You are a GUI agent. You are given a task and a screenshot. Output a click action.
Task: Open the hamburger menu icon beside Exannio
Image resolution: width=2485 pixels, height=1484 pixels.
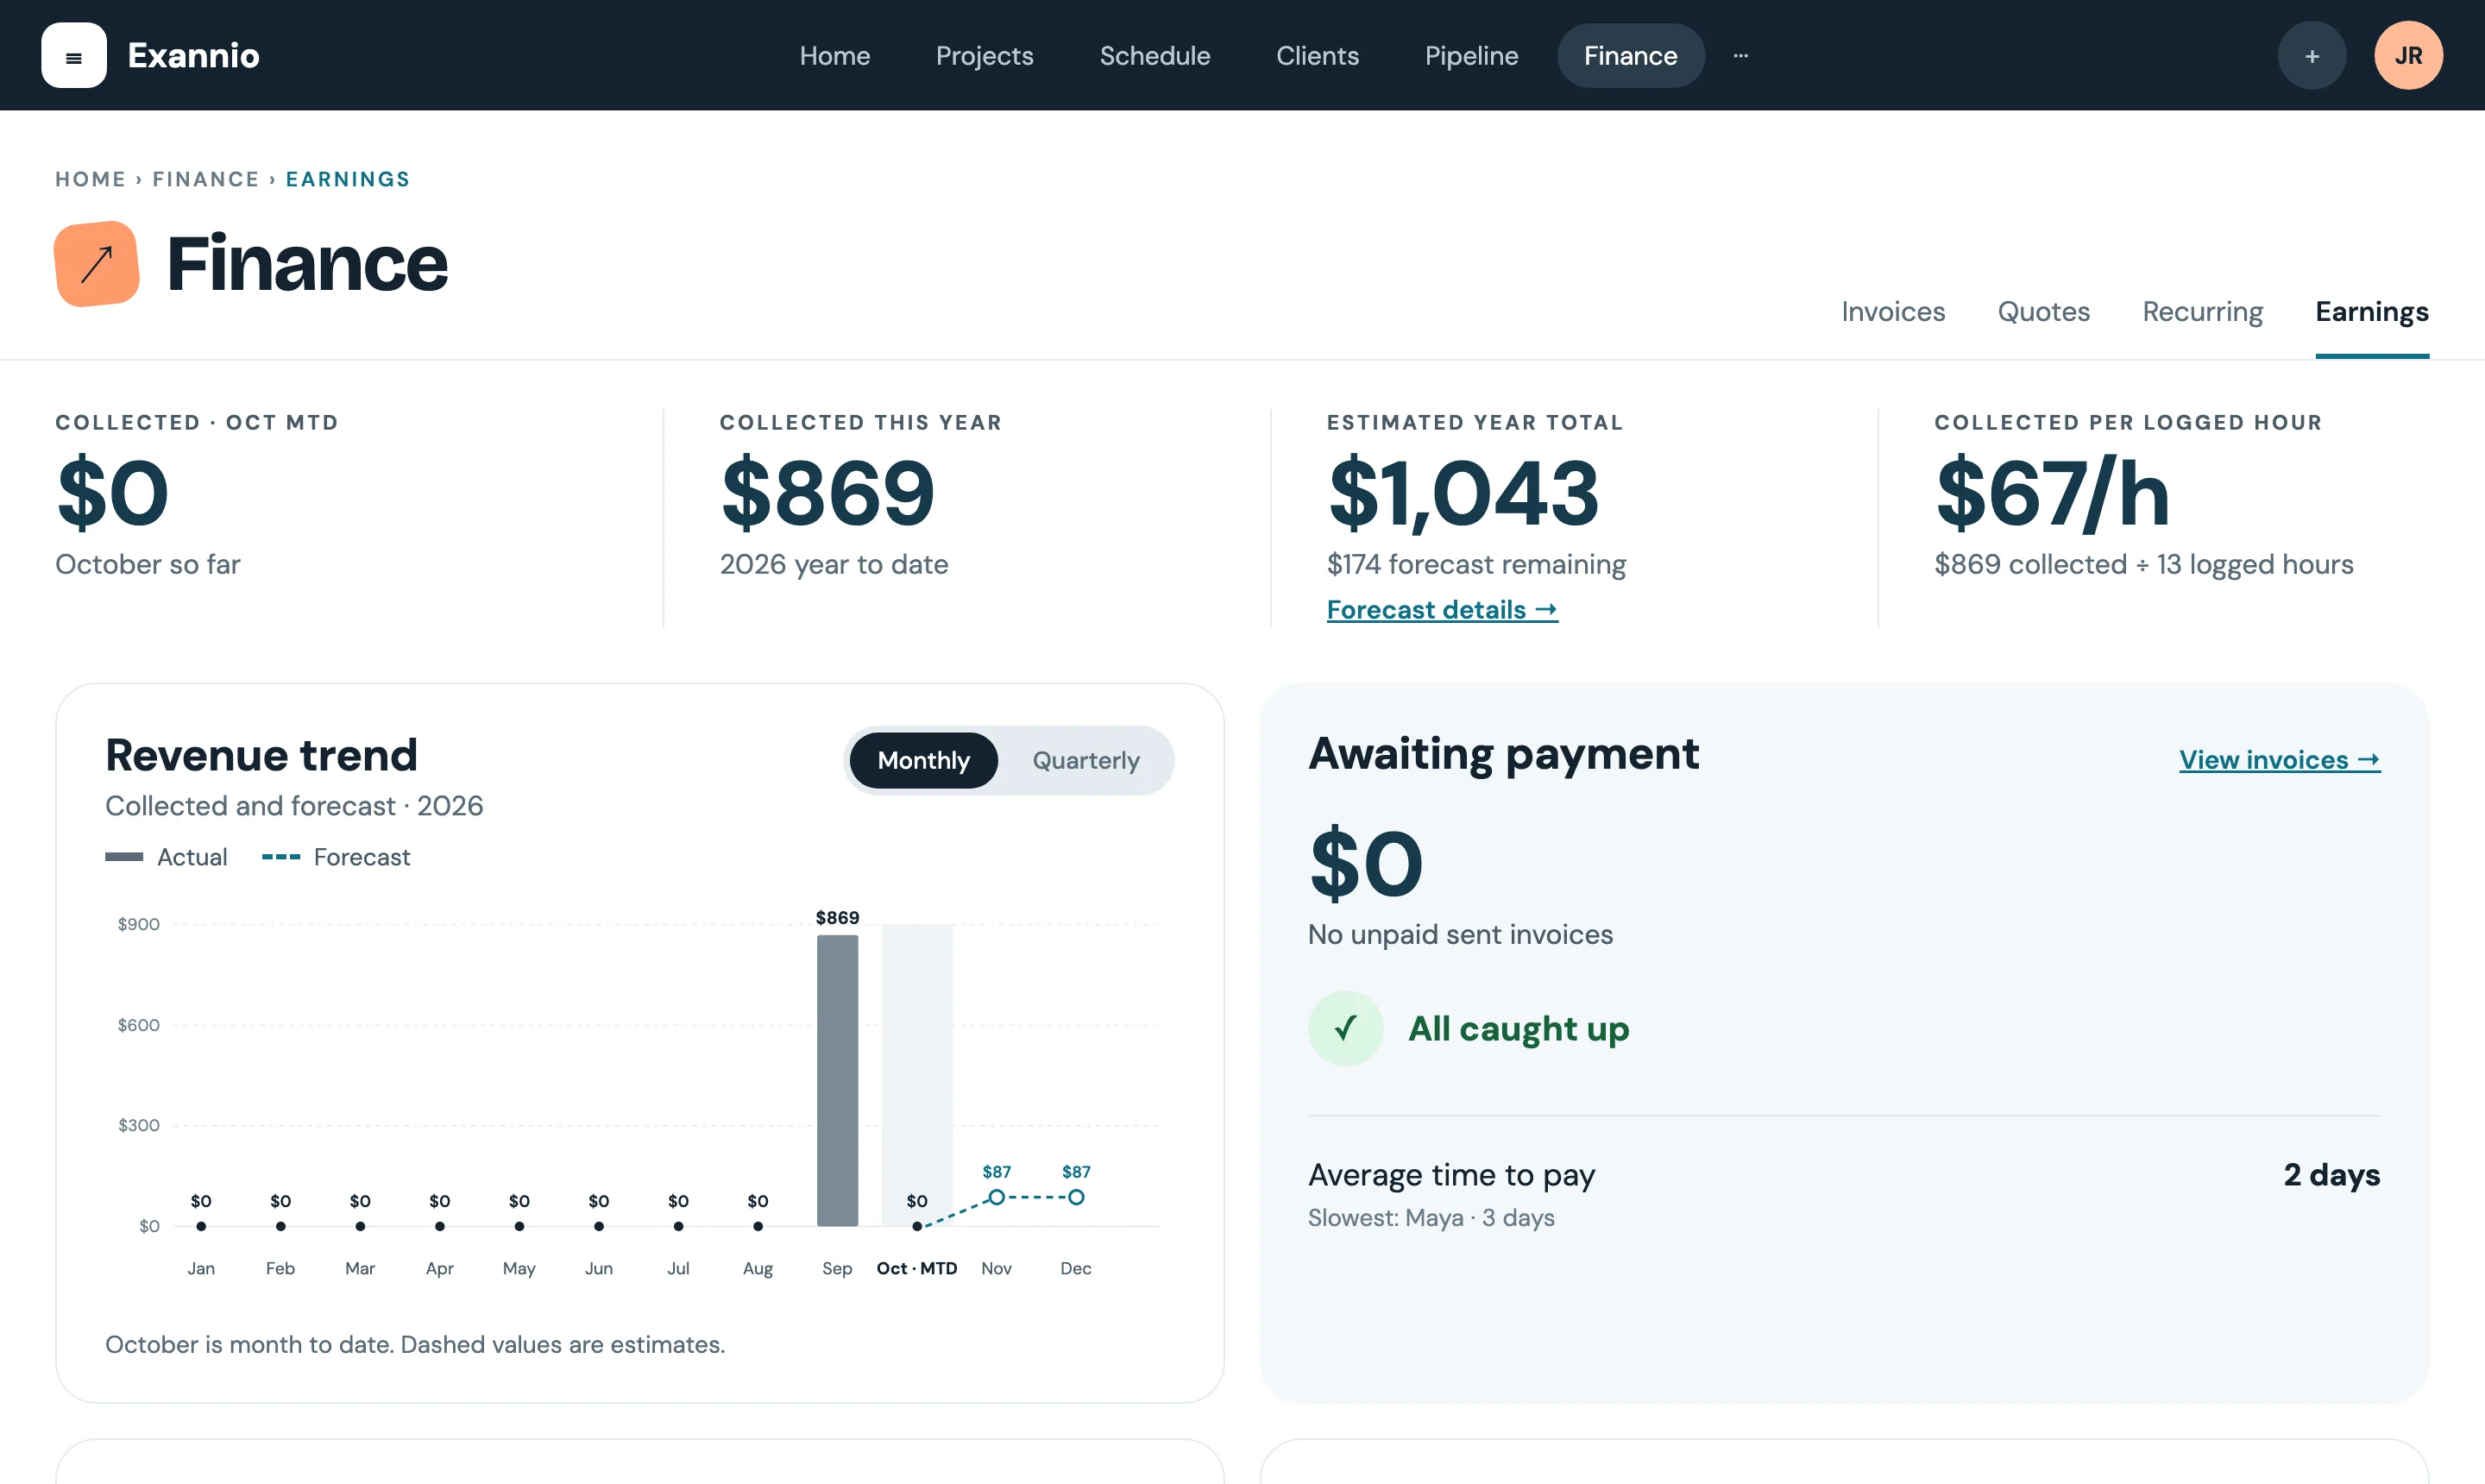[74, 56]
